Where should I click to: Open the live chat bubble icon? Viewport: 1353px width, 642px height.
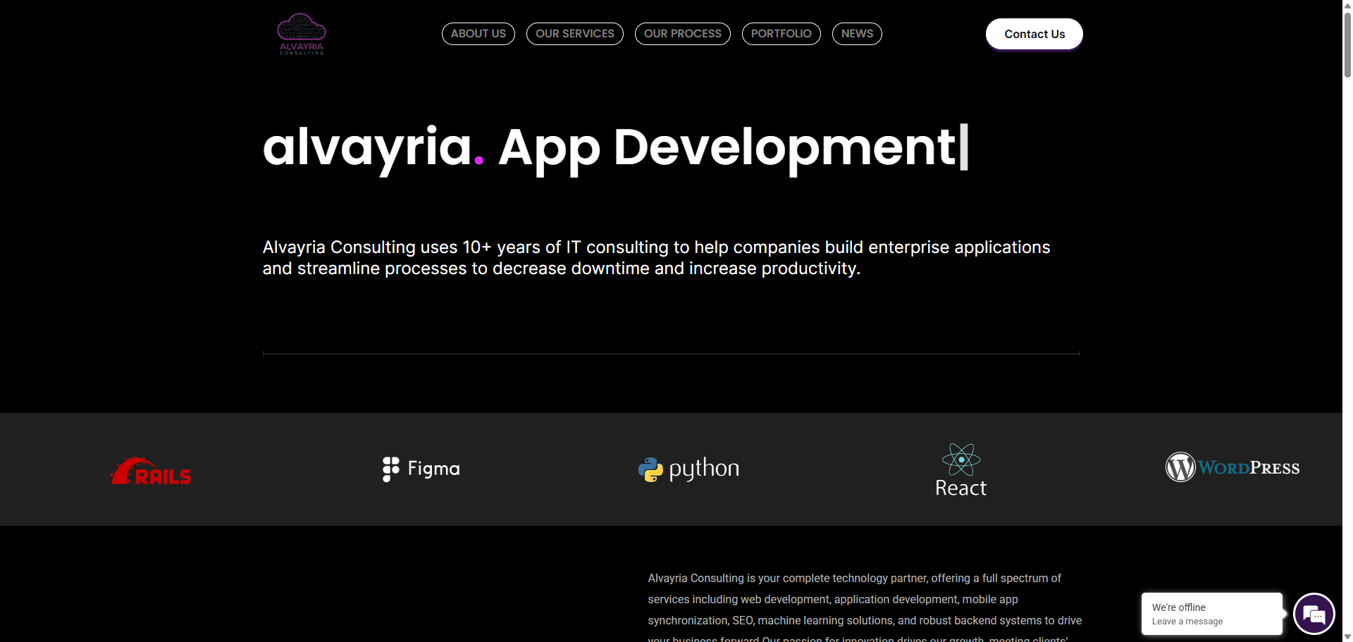1314,614
